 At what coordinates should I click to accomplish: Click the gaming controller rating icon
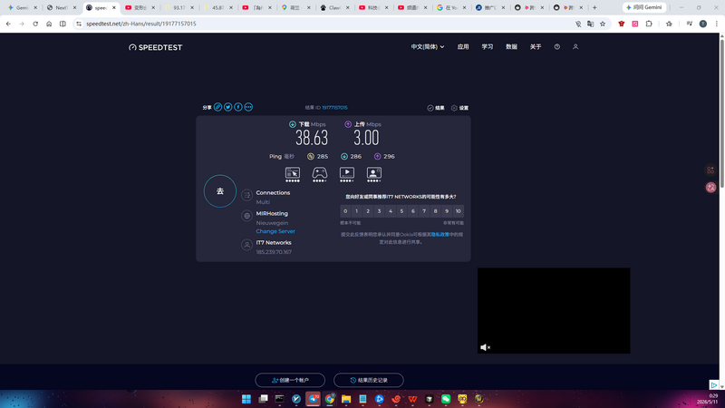pyautogui.click(x=320, y=174)
